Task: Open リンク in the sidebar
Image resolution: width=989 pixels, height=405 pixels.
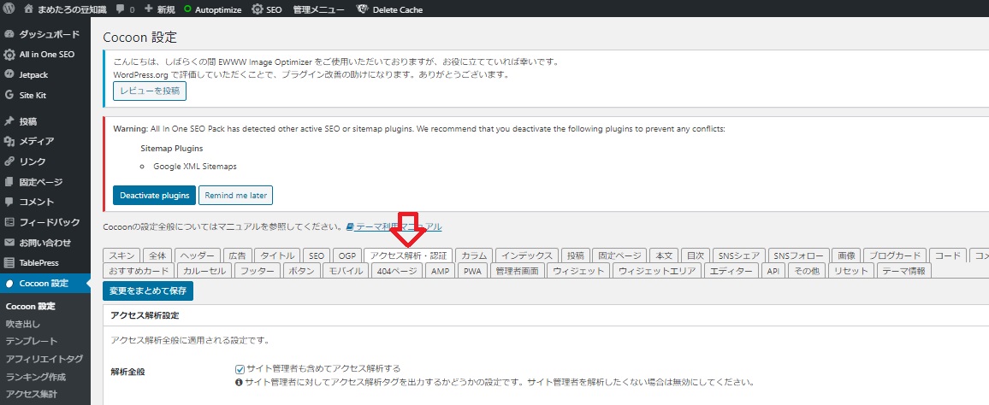Action: (x=45, y=161)
